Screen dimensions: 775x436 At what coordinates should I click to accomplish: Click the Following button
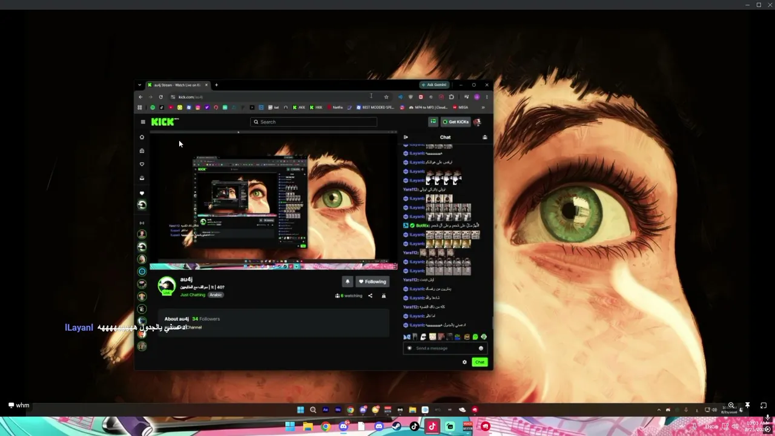[372, 282]
